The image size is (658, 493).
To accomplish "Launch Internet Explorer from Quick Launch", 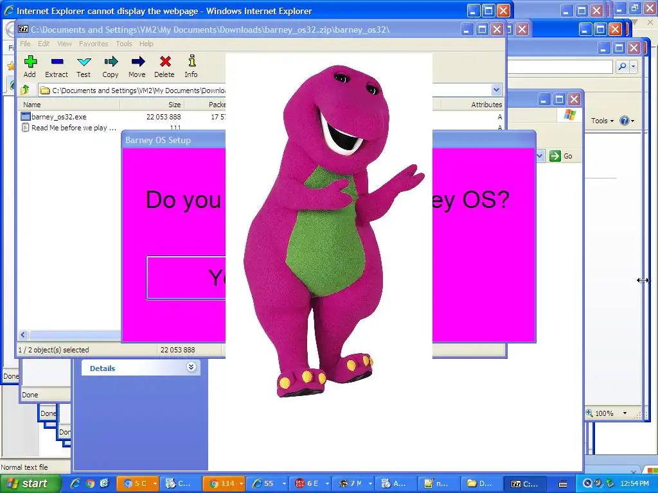I will pyautogui.click(x=75, y=483).
